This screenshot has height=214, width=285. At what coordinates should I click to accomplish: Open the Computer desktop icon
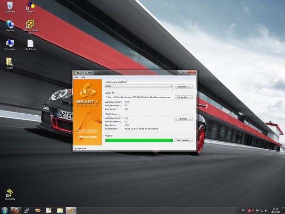tap(10, 43)
